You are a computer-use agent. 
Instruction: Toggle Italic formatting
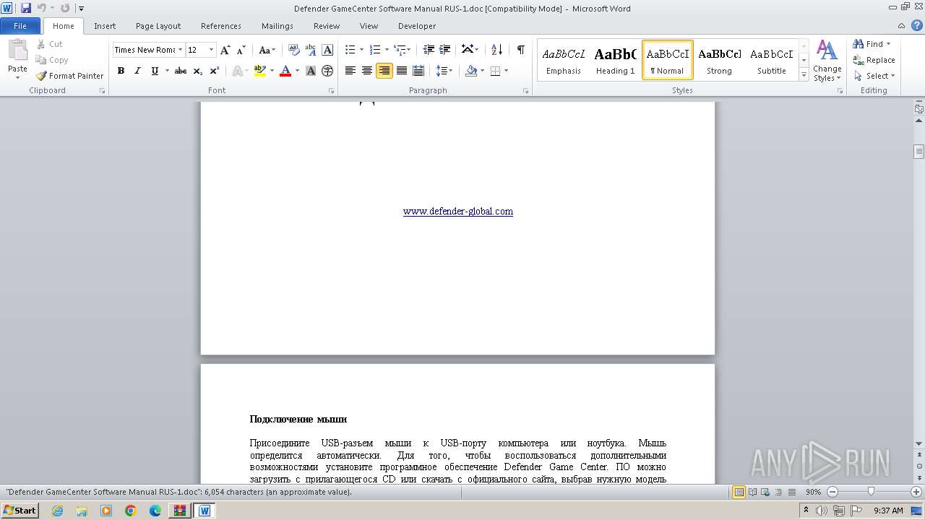pyautogui.click(x=137, y=71)
